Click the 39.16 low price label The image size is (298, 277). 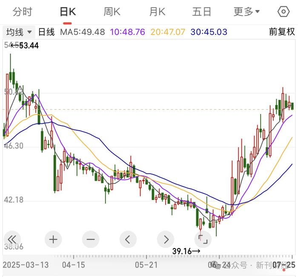tap(182, 251)
